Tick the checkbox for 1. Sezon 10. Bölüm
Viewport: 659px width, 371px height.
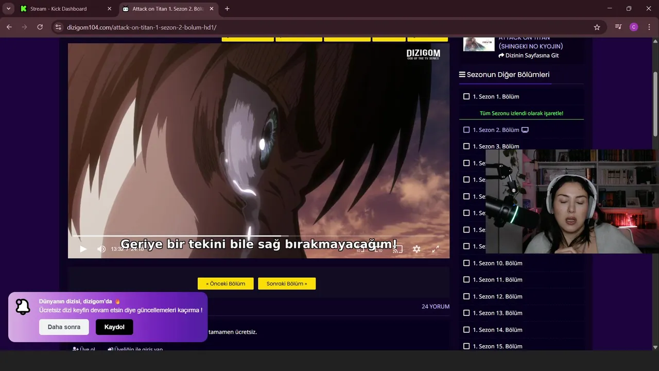[x=466, y=263]
